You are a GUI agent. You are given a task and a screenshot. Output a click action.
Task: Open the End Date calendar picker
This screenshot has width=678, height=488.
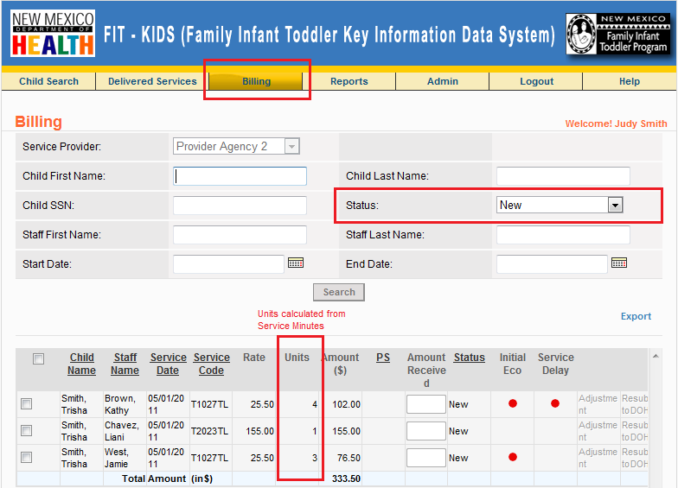(619, 263)
